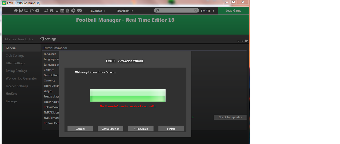Clear the search box with X icon
This screenshot has width=340, height=144.
[196, 10]
